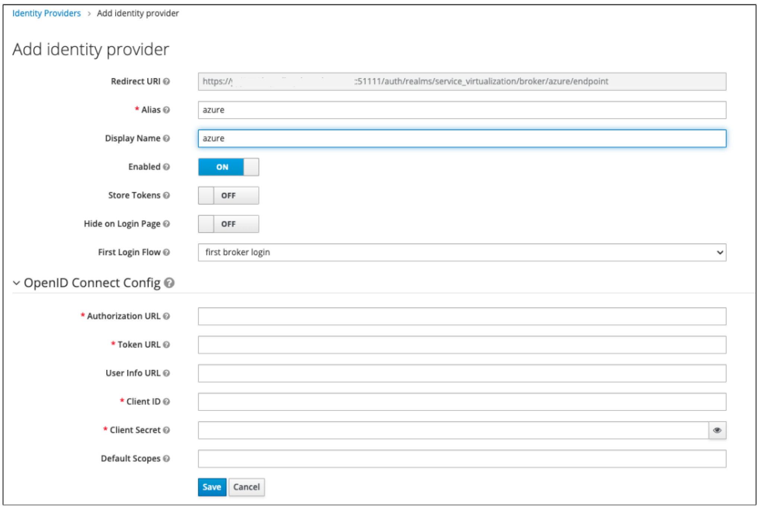Collapse OpenID Connect Config section
Viewport: 759px width, 508px height.
click(x=16, y=283)
